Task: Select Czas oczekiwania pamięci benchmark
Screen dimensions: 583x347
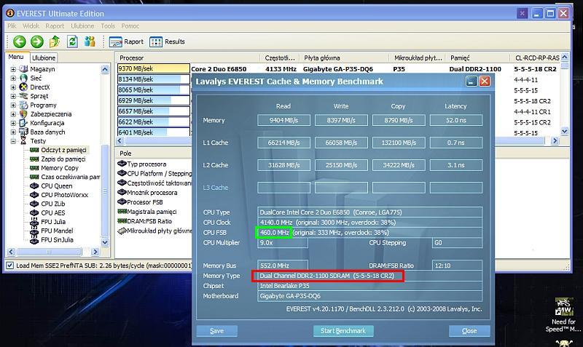Action: click(70, 177)
